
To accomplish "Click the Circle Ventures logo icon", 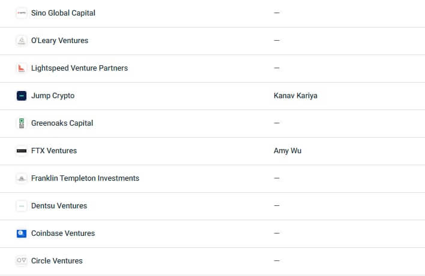I will point(22,261).
